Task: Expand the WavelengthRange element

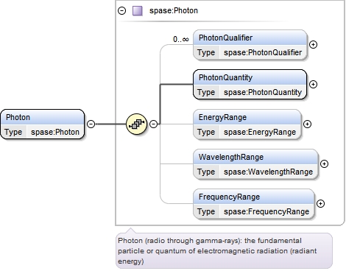Action: pyautogui.click(x=324, y=163)
